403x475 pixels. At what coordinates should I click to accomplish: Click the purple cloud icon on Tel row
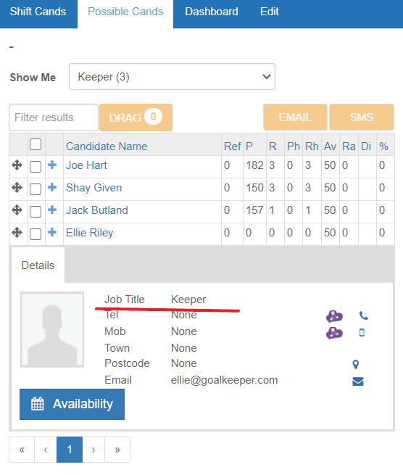[334, 316]
